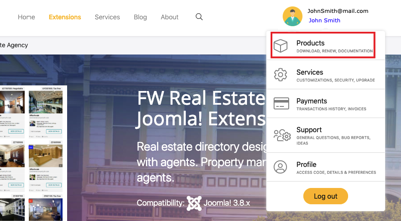Click the Support people-gear icon
The image size is (401, 221).
(282, 135)
